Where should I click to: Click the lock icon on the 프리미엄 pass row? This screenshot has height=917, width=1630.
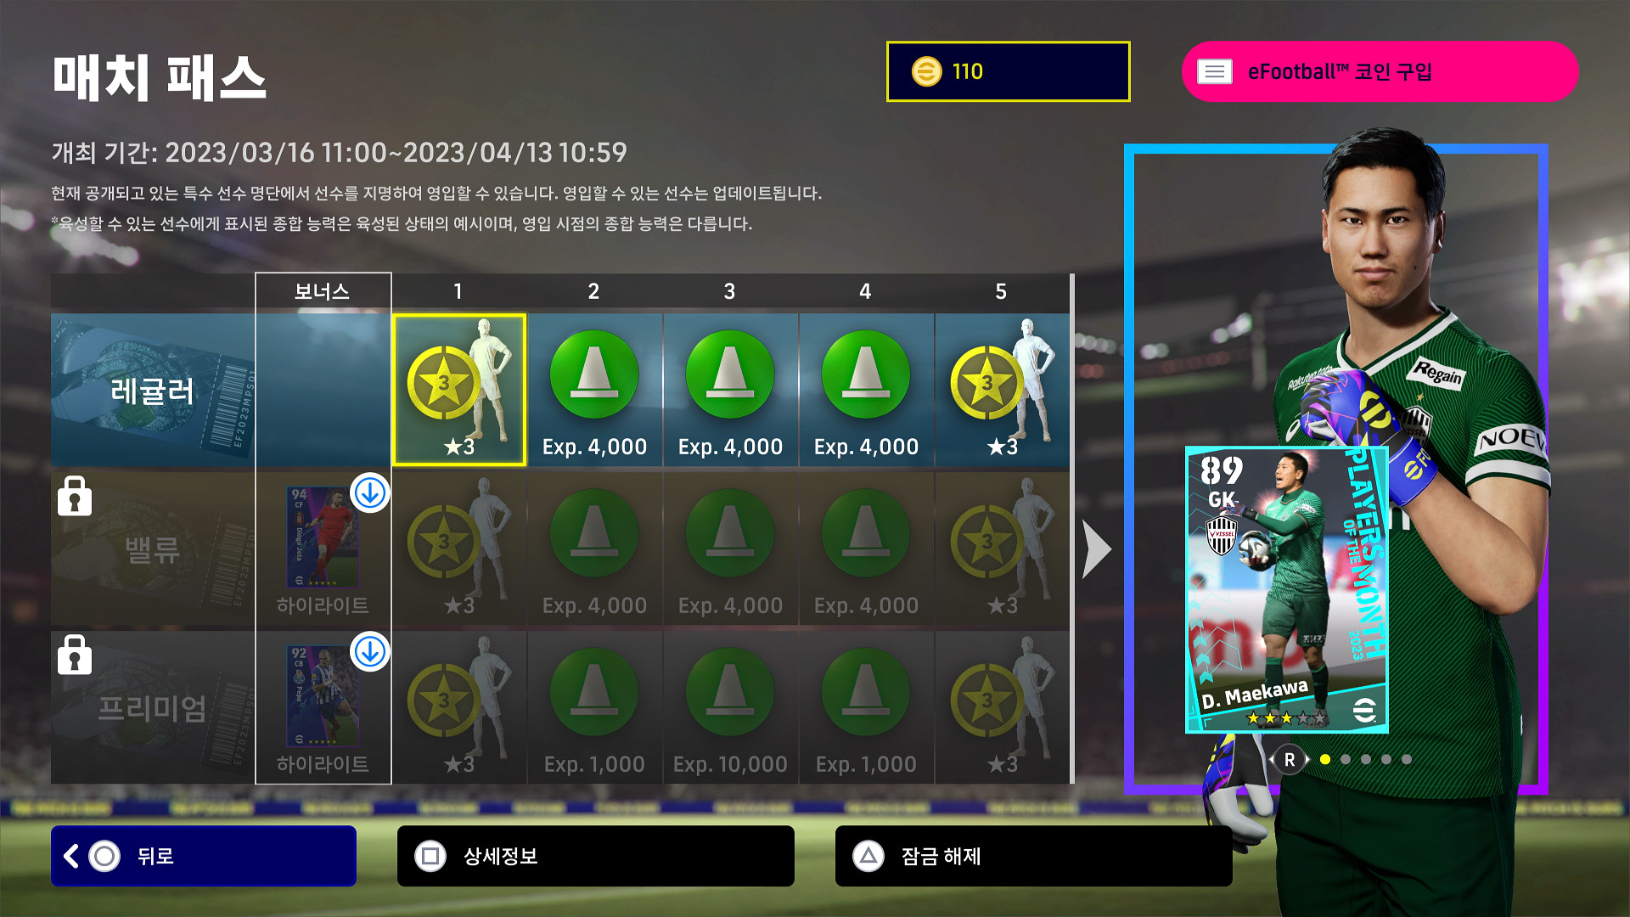(75, 655)
